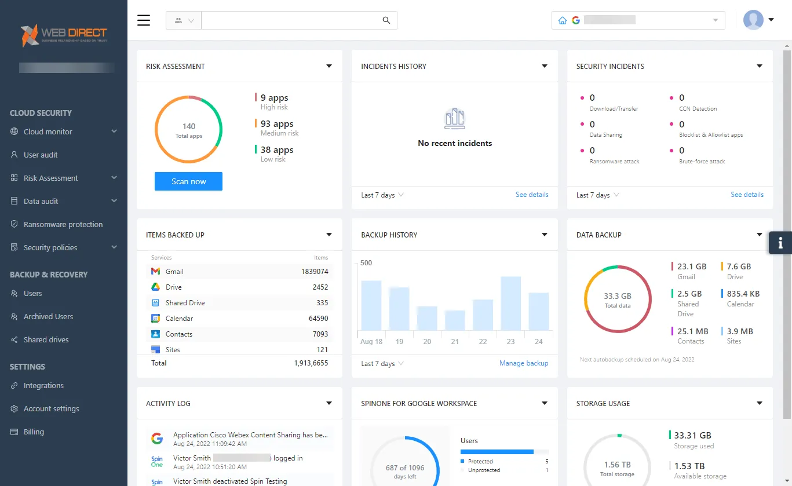Click the Gmail 23.1 GB legend entry
Viewport: 792px width, 486px height.
click(689, 271)
